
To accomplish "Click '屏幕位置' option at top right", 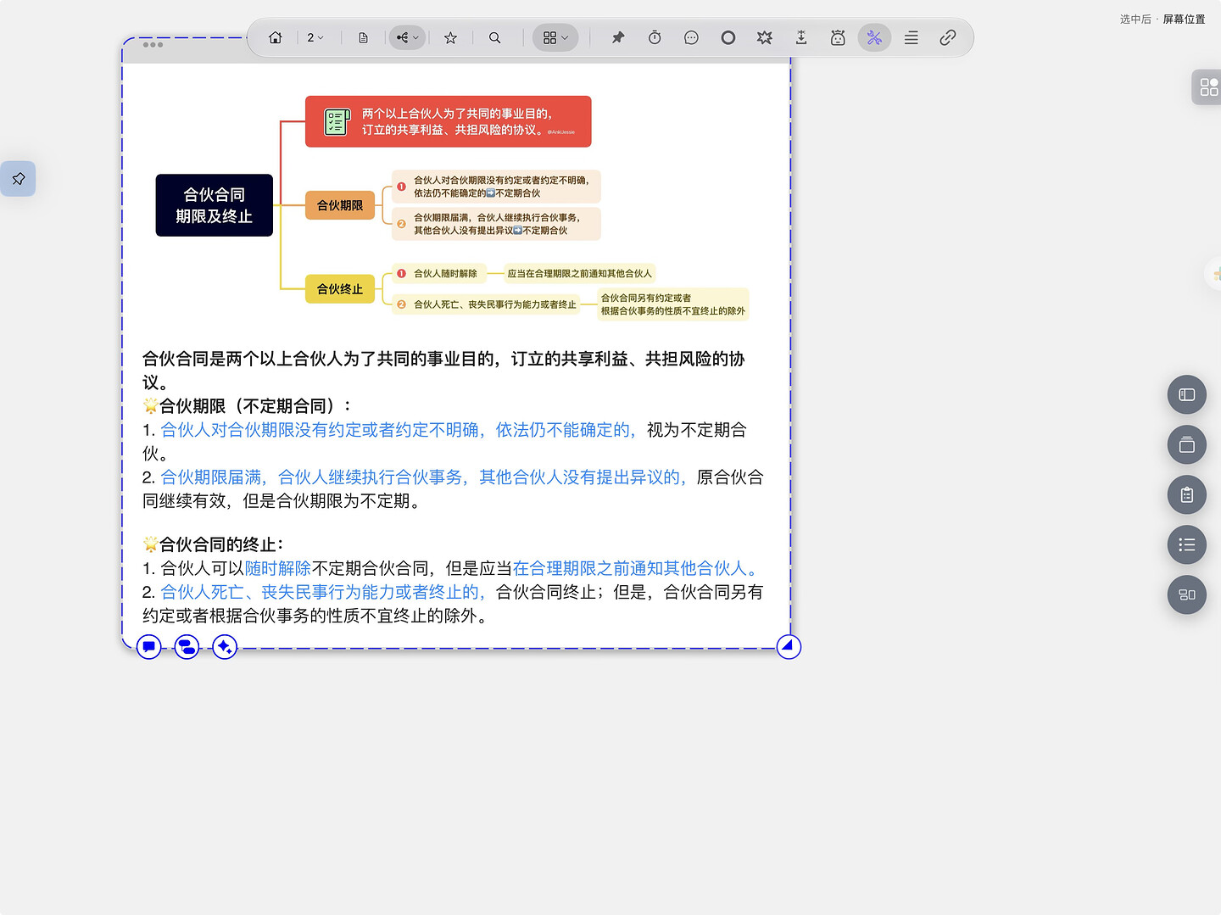I will [x=1184, y=19].
